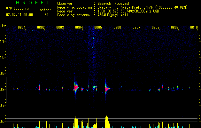Click the 1.0 kHz frequency axis label
Screen dimensions: 201x128
[3, 58]
